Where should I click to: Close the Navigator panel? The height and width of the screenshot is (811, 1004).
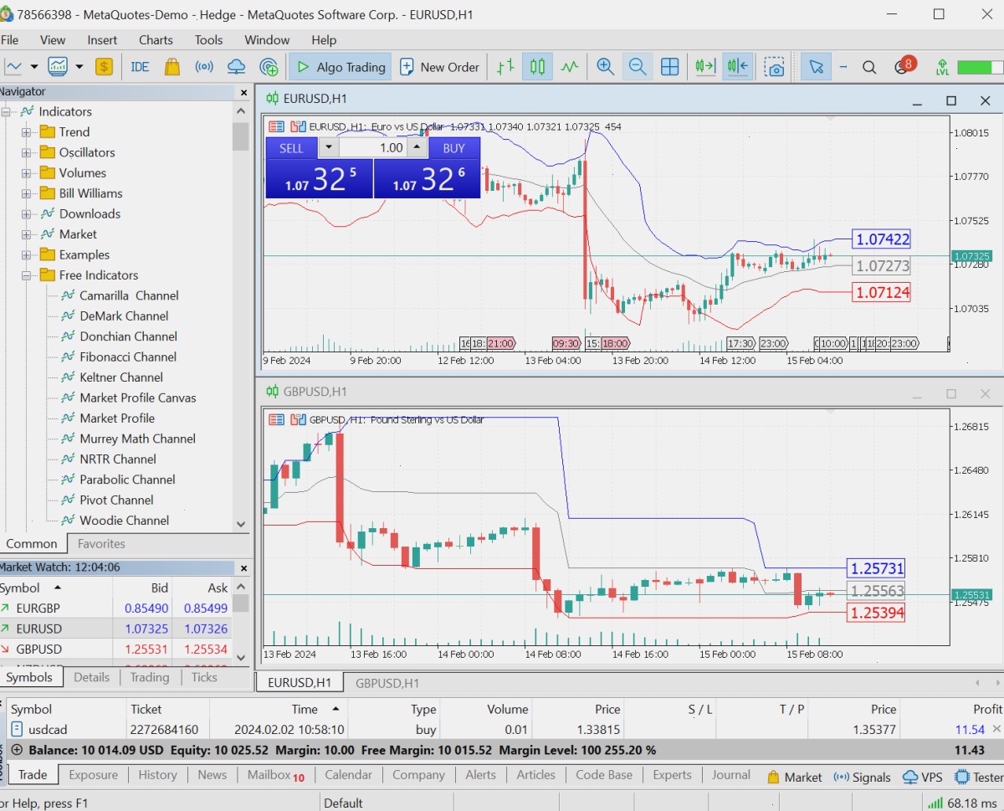point(243,93)
